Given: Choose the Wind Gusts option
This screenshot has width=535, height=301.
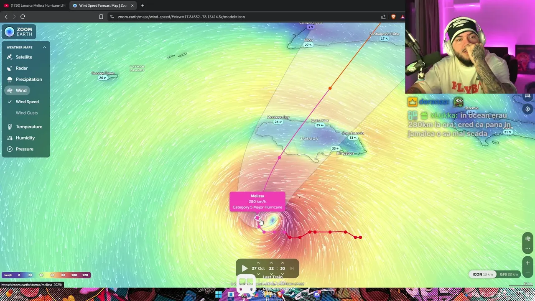Looking at the screenshot, I should coord(27,113).
